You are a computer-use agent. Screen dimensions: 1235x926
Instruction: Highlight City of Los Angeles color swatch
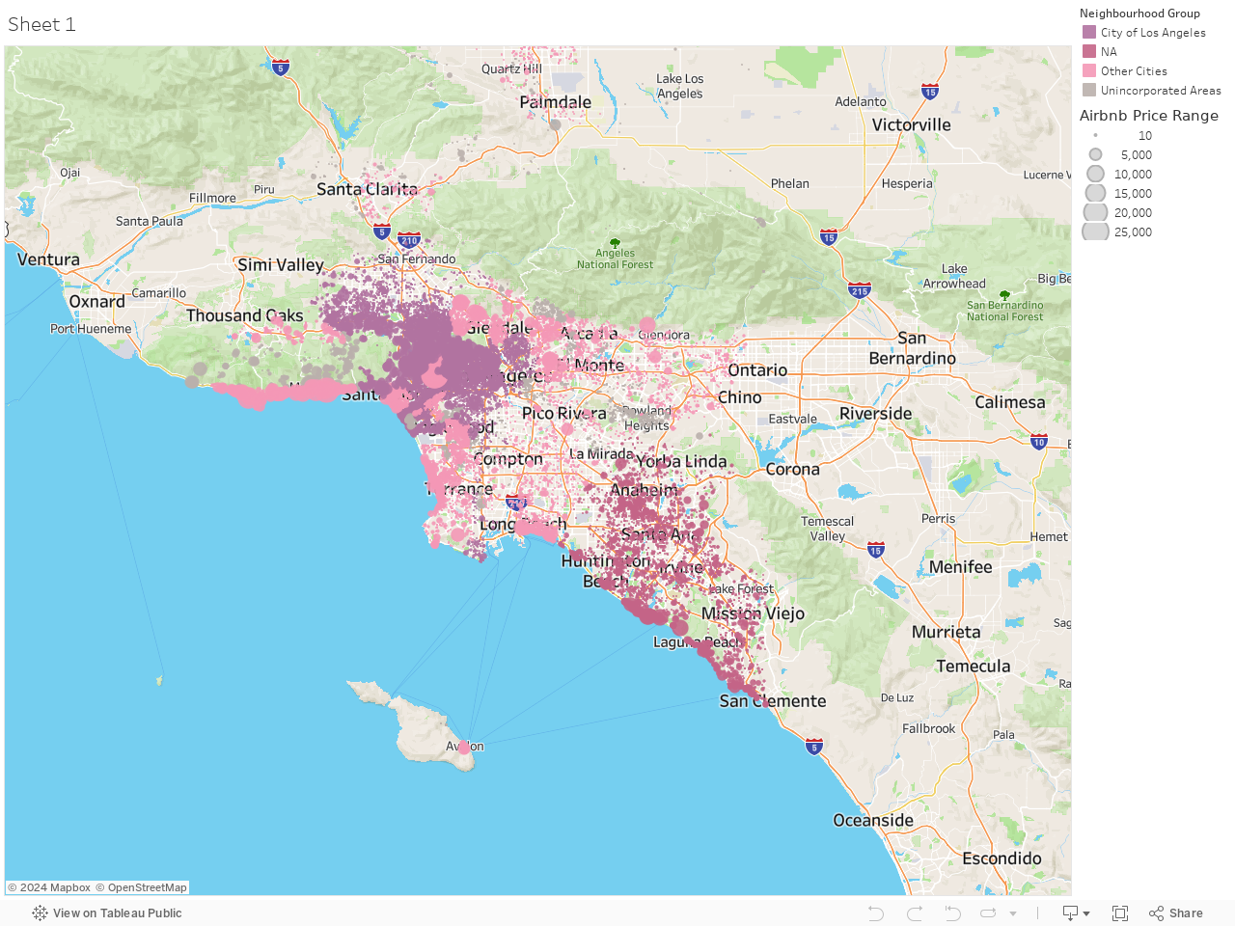tap(1089, 32)
